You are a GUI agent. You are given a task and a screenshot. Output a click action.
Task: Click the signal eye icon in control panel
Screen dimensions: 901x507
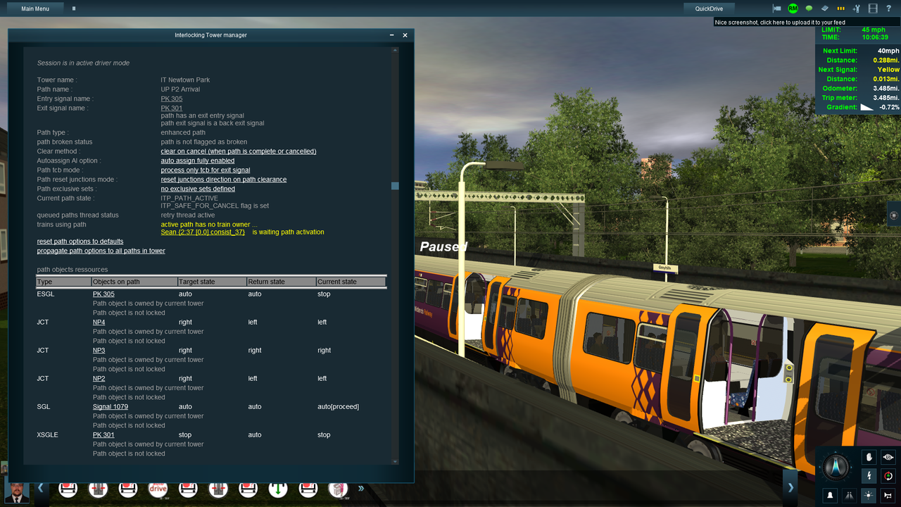pos(888,457)
